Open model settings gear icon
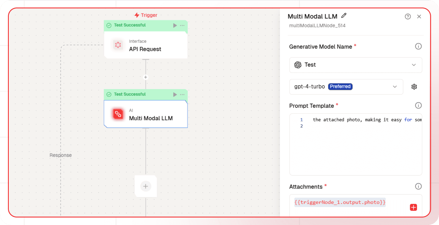The height and width of the screenshot is (225, 439). pos(414,87)
